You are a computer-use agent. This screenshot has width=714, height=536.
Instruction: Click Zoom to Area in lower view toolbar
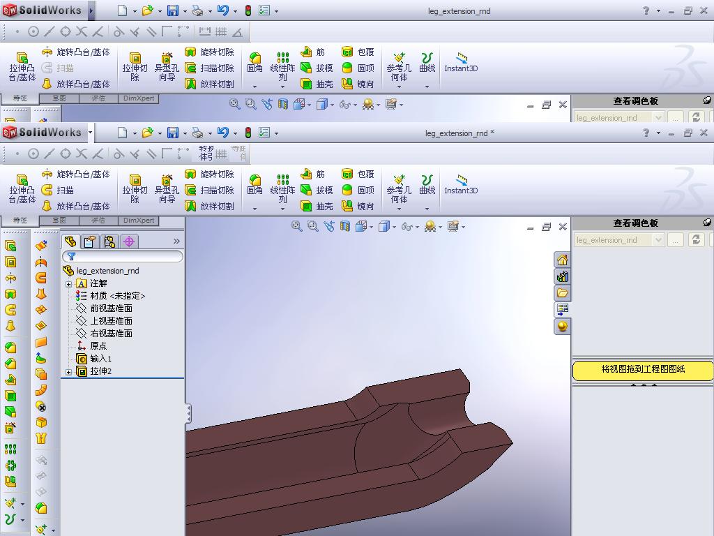pos(313,226)
